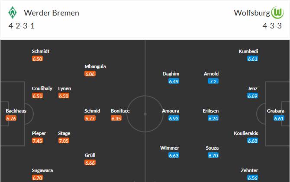Click Arnold's 7.2 rating badge
Image resolution: width=290 pixels, height=182 pixels.
point(213,81)
